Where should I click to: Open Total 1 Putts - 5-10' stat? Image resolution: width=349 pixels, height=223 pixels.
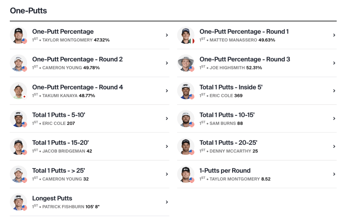click(x=59, y=115)
